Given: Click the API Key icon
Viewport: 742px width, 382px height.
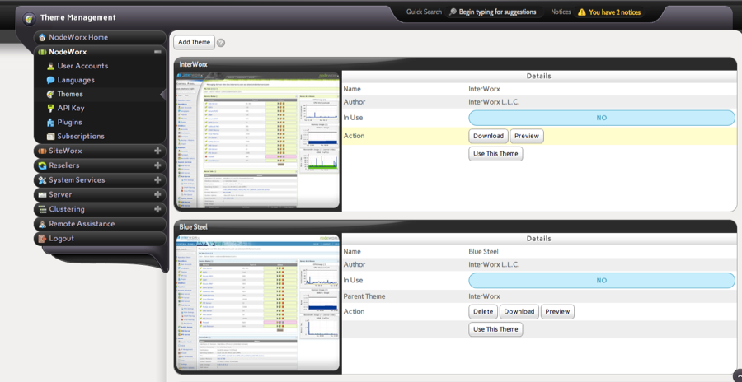Looking at the screenshot, I should [50, 109].
